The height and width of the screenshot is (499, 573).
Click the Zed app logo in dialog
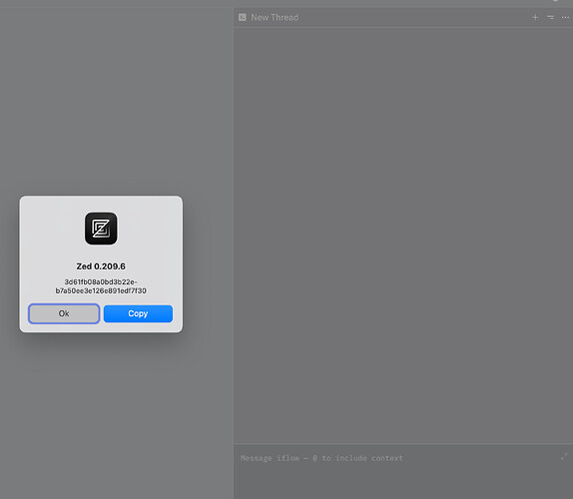coord(101,229)
